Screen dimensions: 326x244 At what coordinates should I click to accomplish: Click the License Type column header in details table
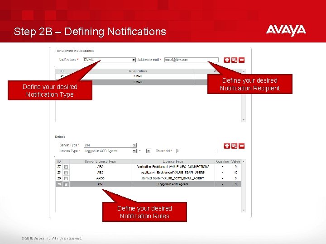click(x=173, y=161)
